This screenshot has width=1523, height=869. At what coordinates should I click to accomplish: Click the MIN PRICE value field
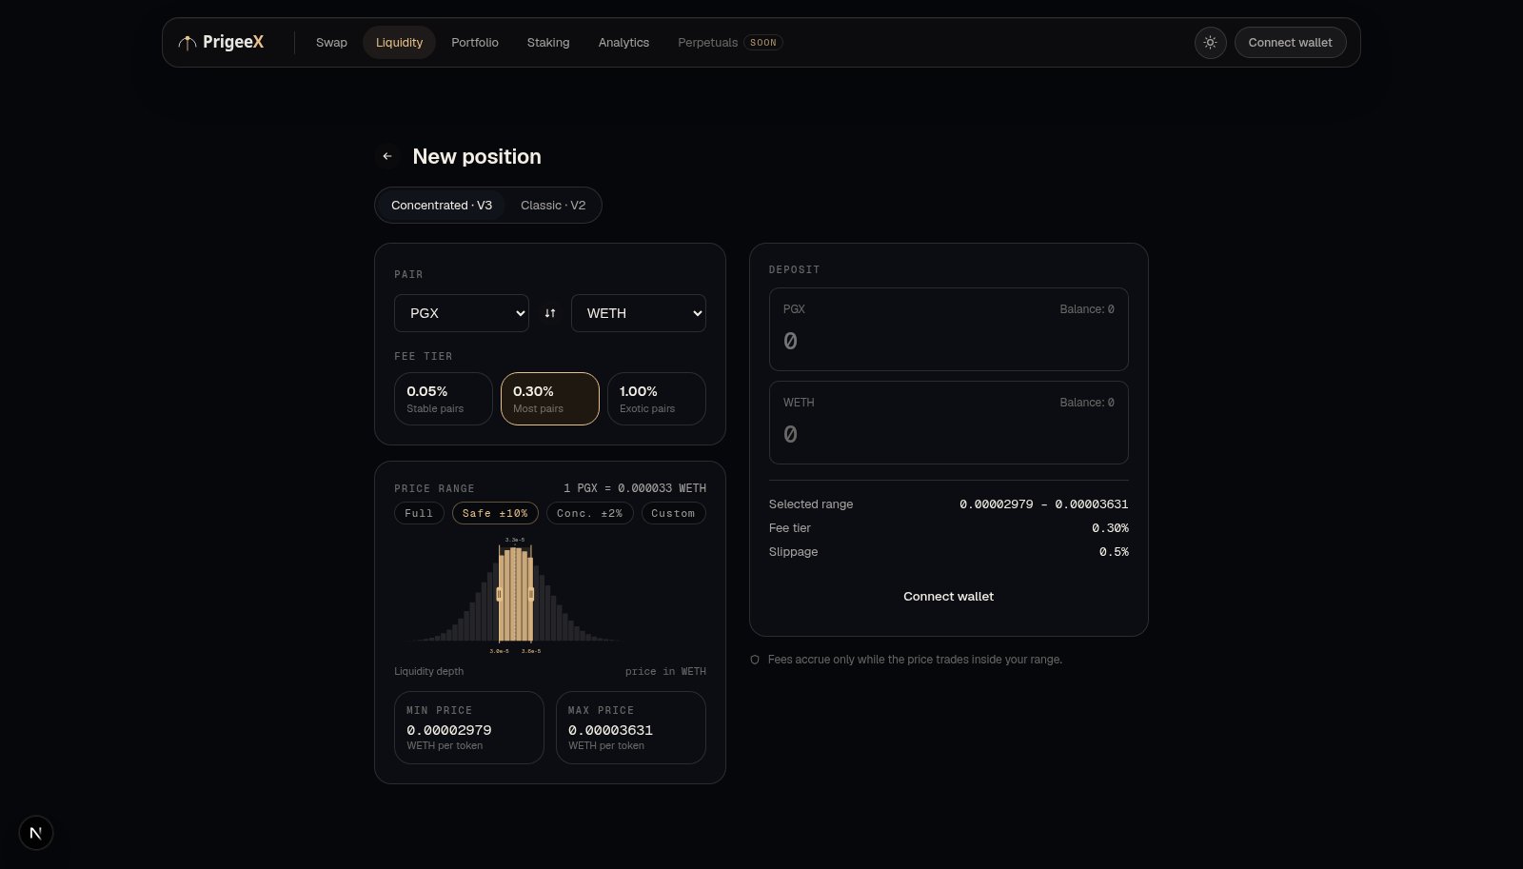click(x=469, y=730)
